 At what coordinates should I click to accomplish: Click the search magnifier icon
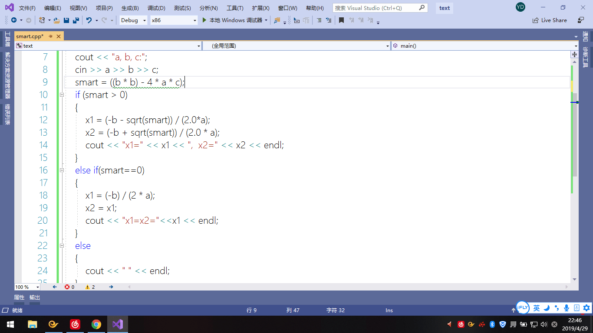(422, 8)
